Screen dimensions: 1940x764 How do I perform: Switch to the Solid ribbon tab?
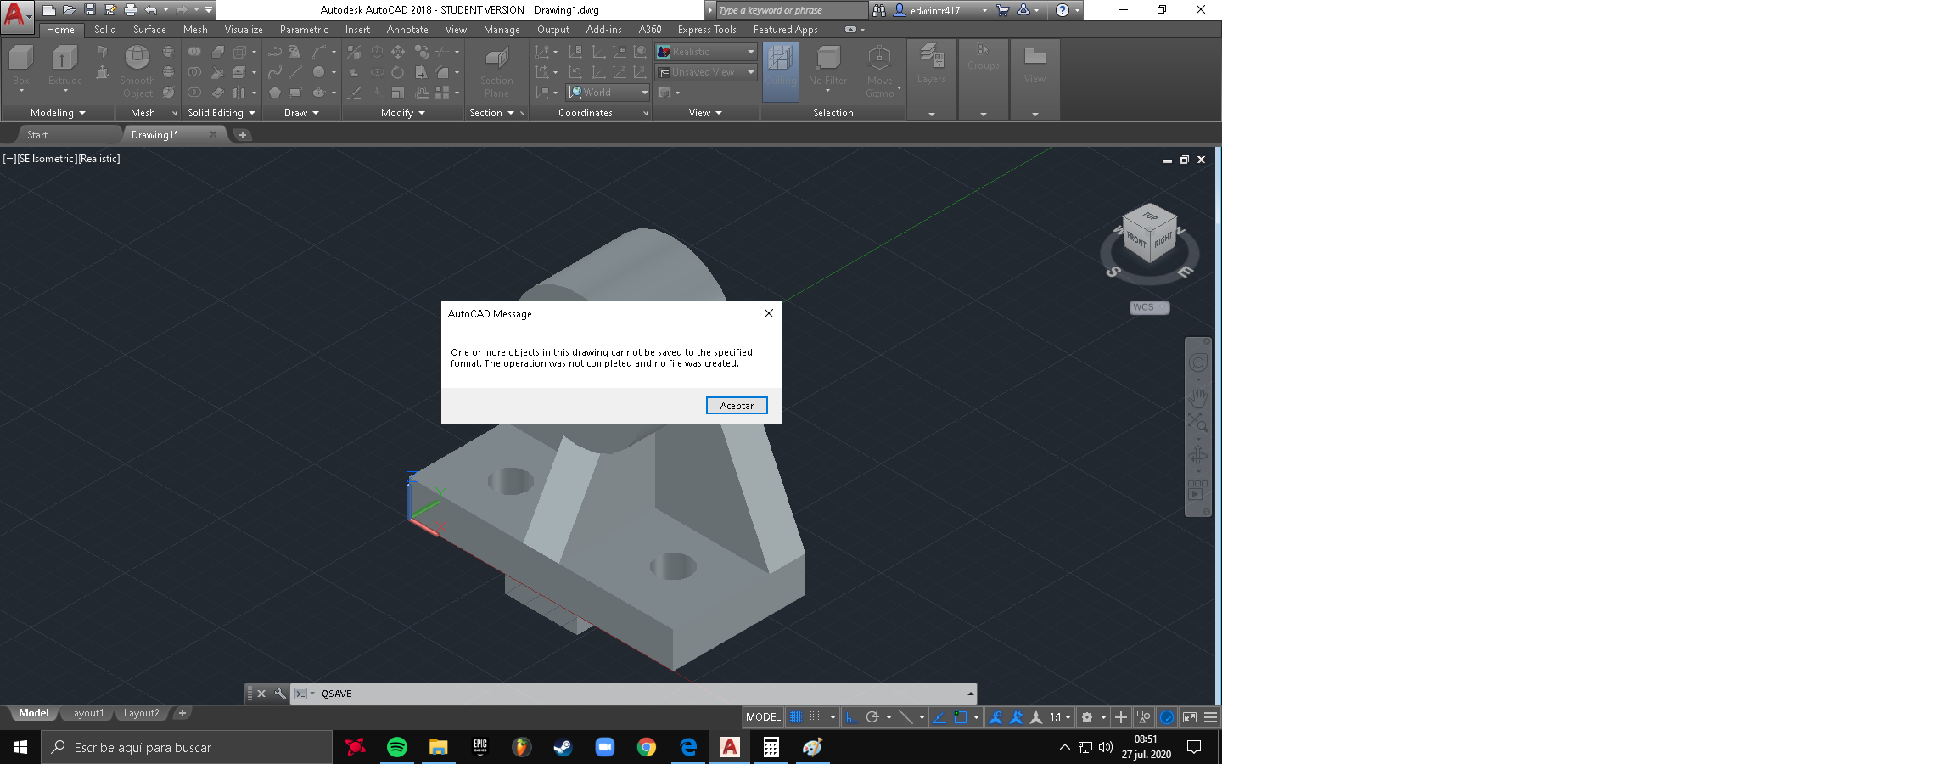pos(104,29)
